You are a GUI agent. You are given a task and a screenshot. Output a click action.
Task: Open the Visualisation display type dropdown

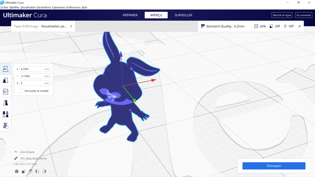[54, 26]
